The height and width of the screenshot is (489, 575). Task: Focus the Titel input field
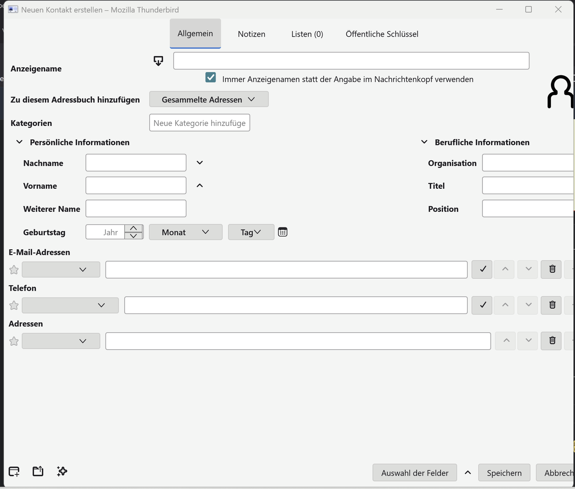click(x=529, y=185)
